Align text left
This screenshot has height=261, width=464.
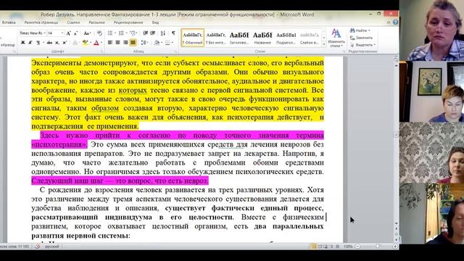point(110,43)
